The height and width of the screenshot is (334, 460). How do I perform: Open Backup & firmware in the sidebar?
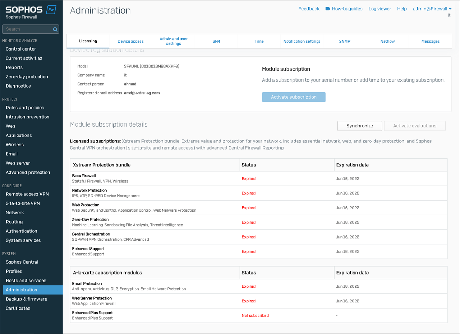(x=26, y=299)
